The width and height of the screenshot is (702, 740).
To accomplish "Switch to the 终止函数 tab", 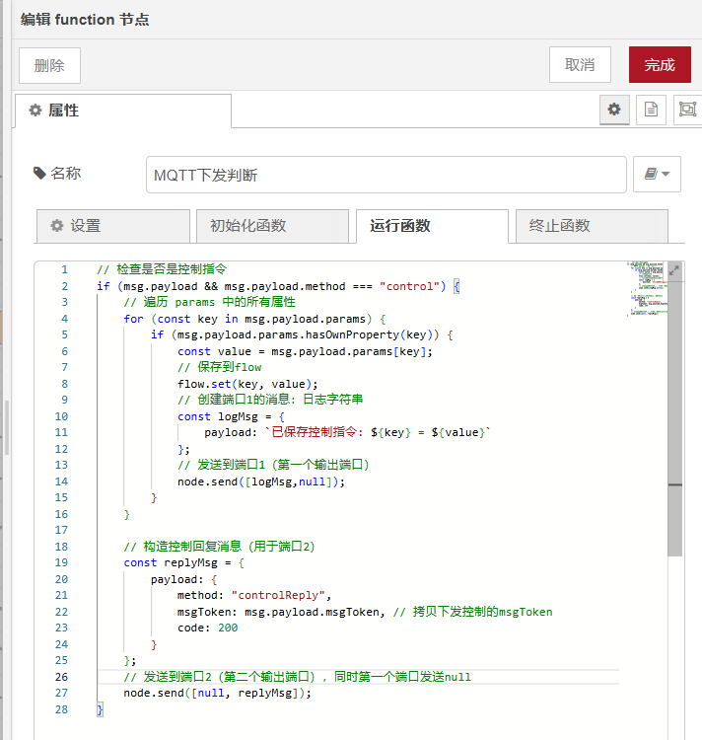I will [x=592, y=226].
